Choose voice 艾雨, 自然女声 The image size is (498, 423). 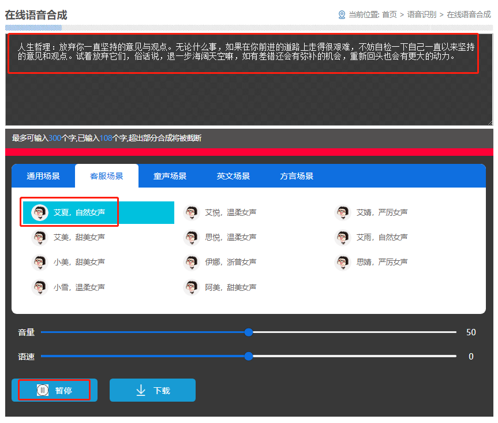click(x=382, y=237)
